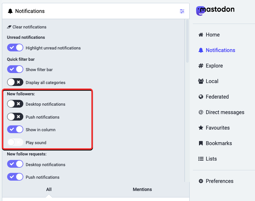The width and height of the screenshot is (255, 201).
Task: Click the bell icon in Notifications header
Action: [x=10, y=11]
